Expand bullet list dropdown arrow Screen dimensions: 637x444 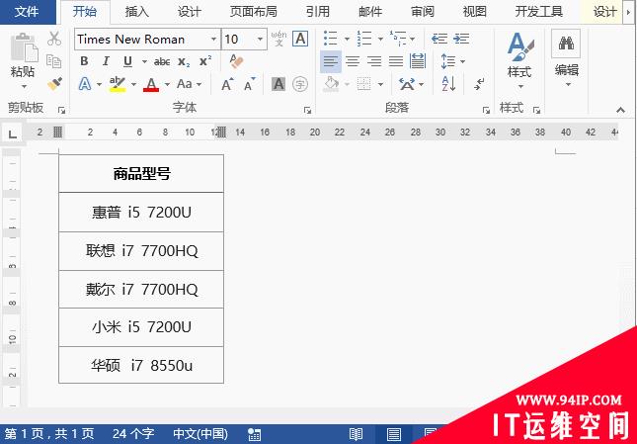(347, 39)
